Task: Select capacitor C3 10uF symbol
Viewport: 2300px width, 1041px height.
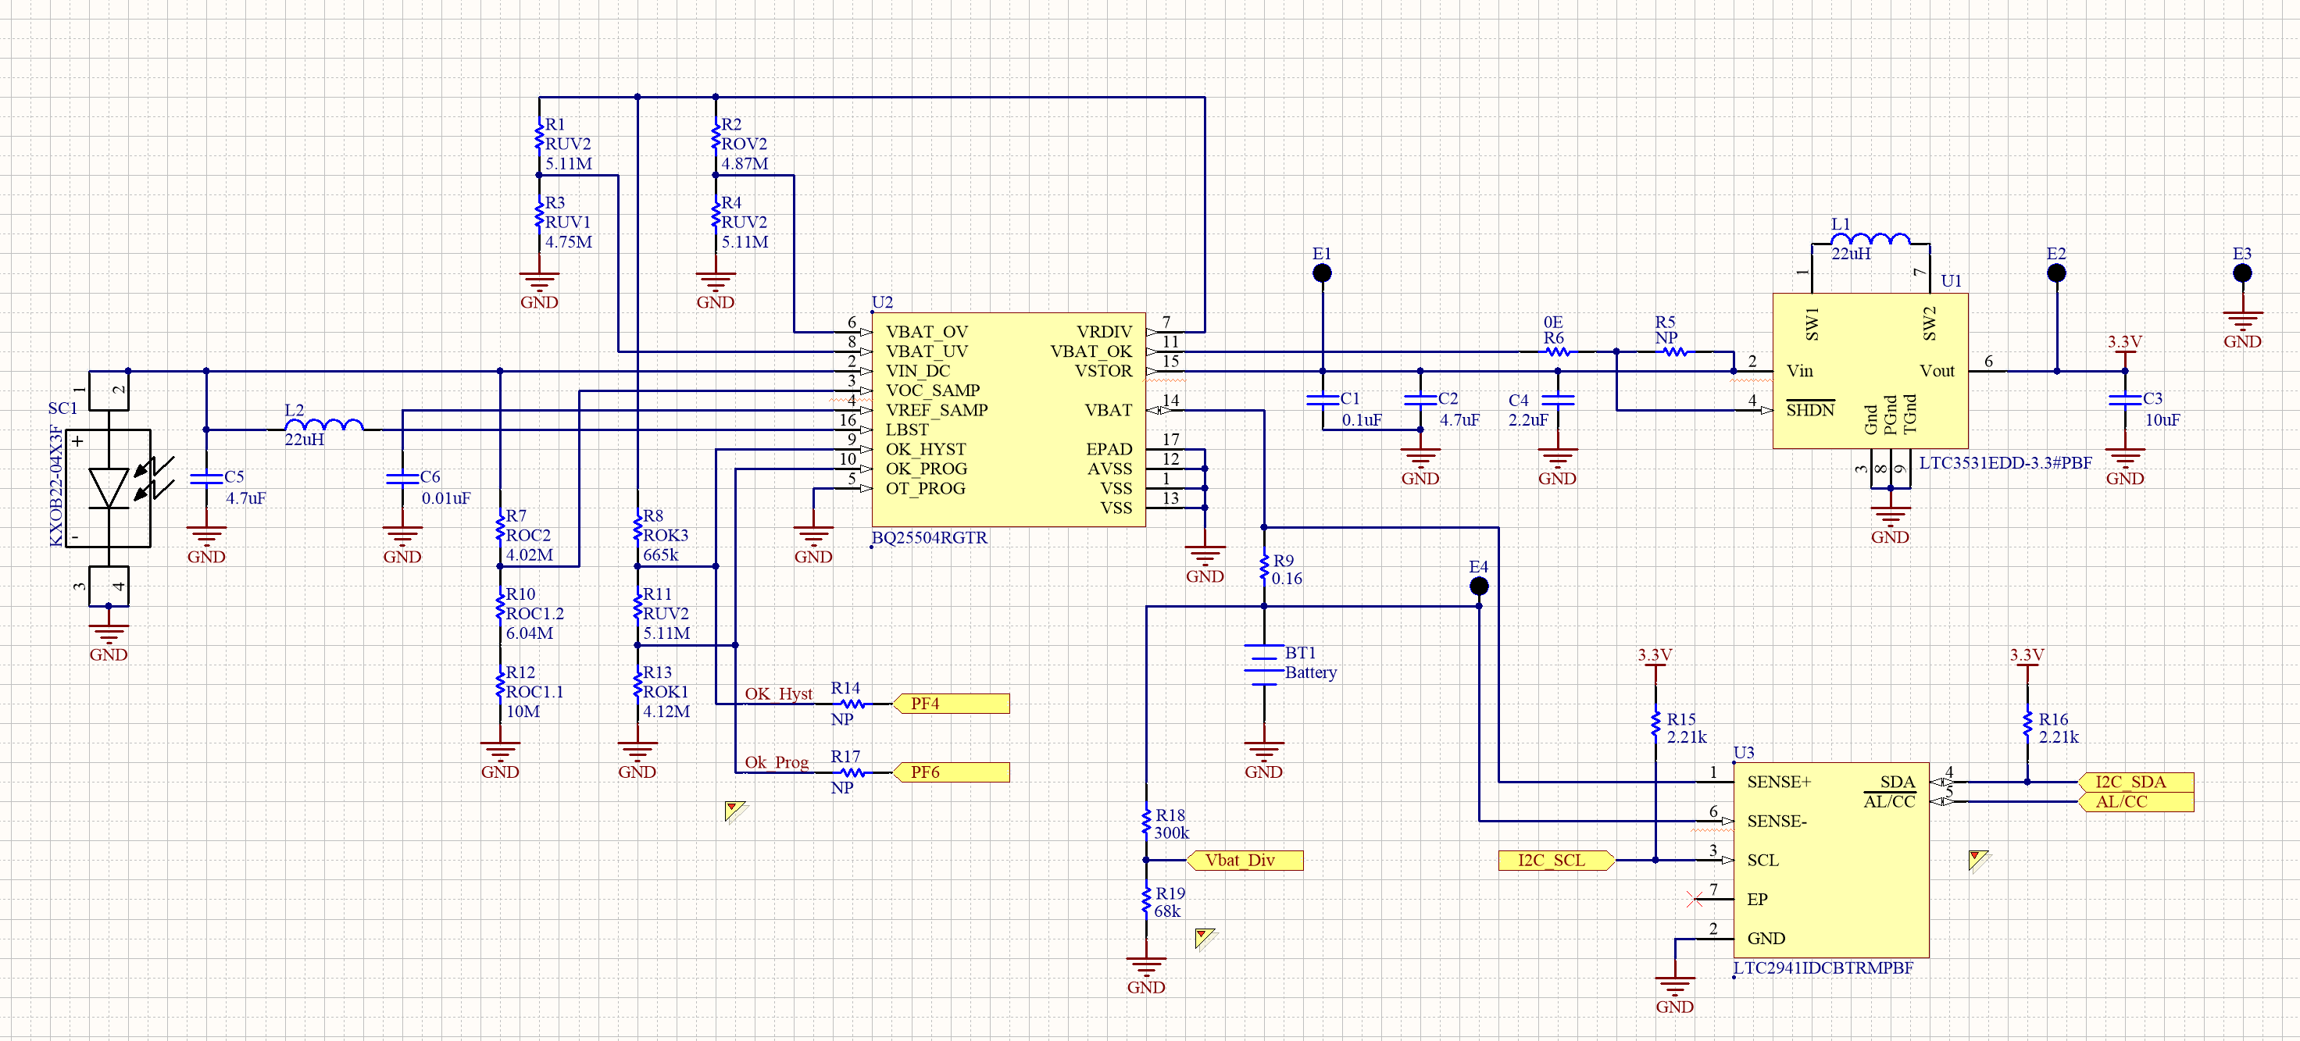Action: pos(2125,400)
